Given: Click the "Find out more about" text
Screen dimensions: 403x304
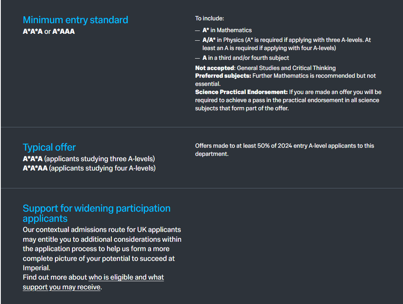Looking at the screenshot, I should point(55,278).
